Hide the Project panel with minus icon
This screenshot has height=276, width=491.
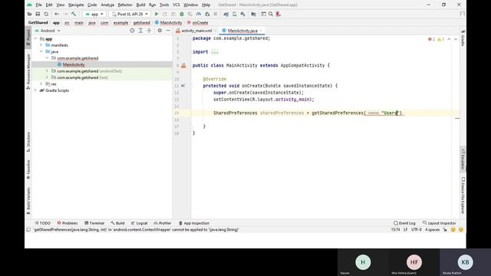(x=168, y=31)
